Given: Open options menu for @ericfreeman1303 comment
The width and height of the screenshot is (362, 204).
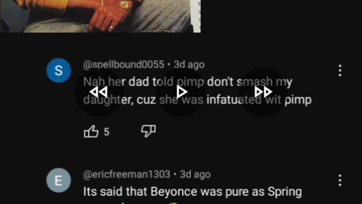Looking at the screenshot, I should [340, 180].
